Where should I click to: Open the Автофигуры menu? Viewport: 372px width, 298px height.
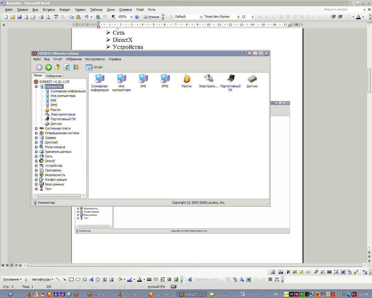[x=43, y=279]
